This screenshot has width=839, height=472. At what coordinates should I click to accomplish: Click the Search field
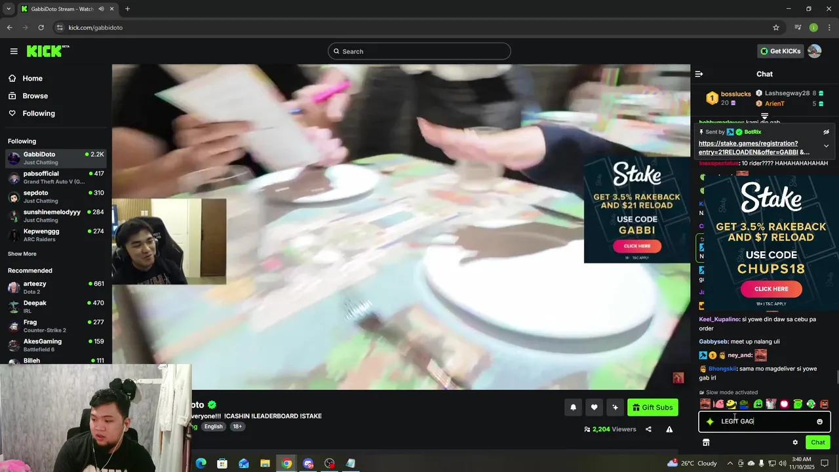[x=419, y=51]
